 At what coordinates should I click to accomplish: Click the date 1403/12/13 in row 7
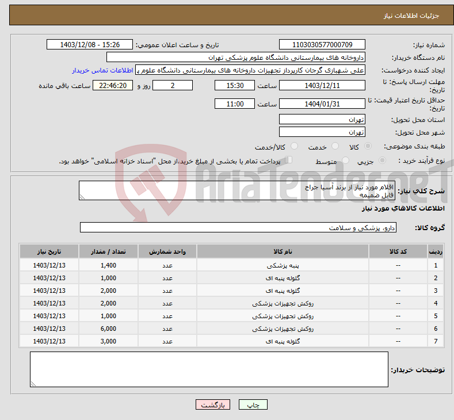(49, 342)
